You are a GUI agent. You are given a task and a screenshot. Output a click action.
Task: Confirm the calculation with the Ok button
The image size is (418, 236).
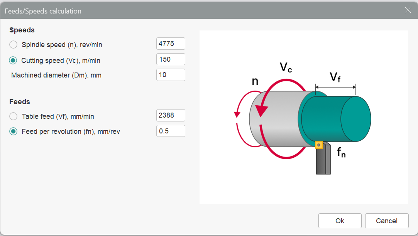(x=340, y=221)
